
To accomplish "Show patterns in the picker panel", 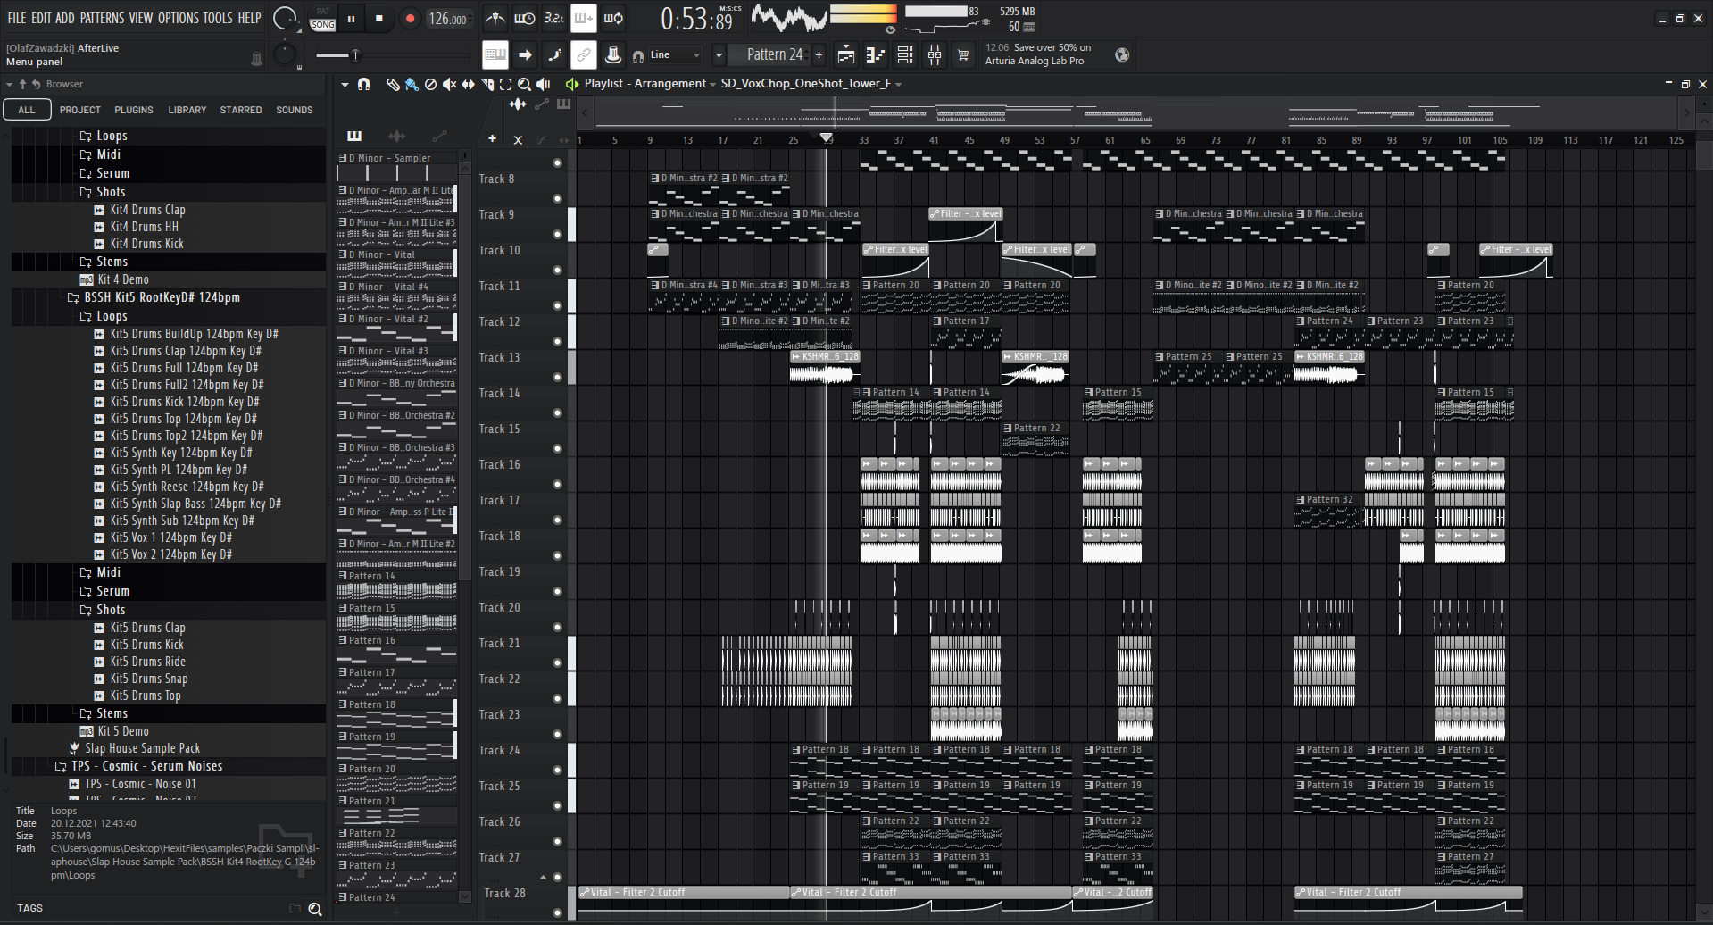I will click(x=354, y=136).
